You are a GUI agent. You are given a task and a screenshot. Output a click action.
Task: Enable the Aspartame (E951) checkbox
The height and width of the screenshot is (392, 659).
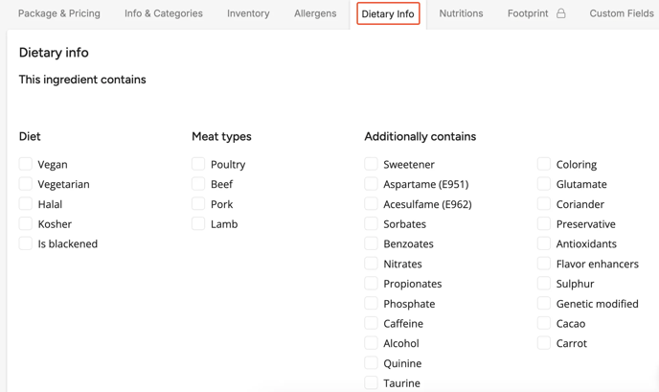372,184
